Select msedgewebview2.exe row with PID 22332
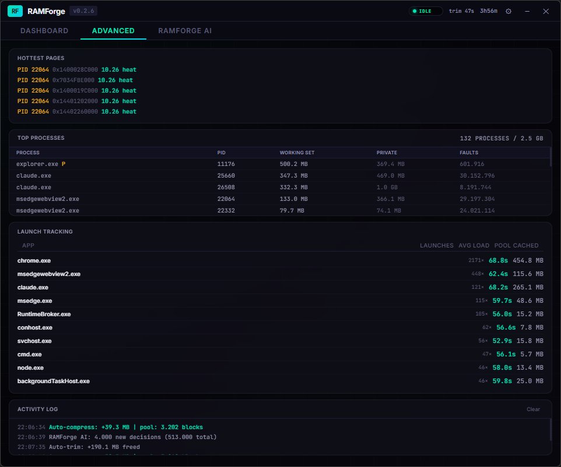561x467 pixels. (x=279, y=210)
